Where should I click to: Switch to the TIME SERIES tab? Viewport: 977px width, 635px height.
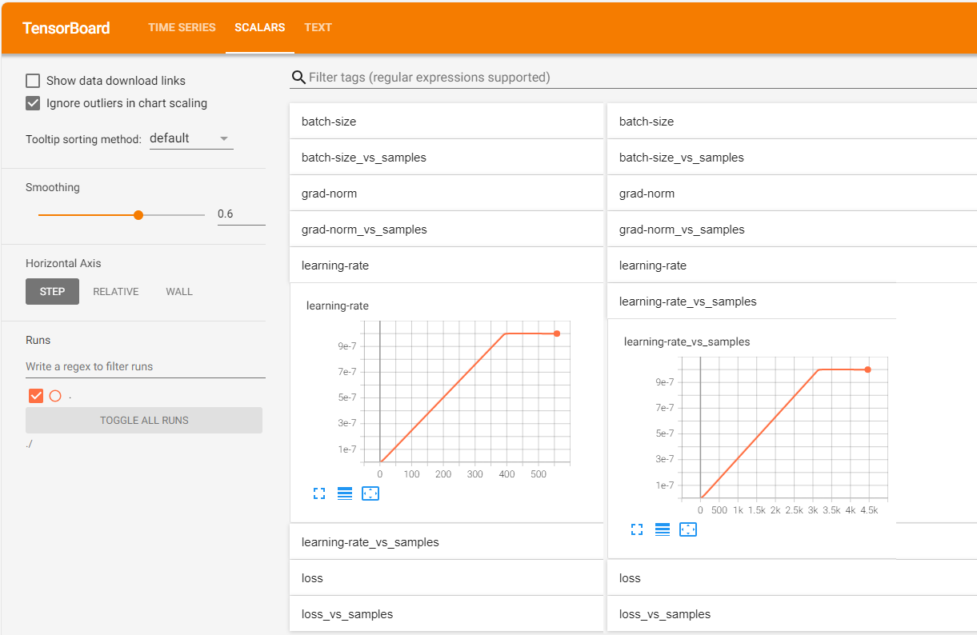click(182, 27)
